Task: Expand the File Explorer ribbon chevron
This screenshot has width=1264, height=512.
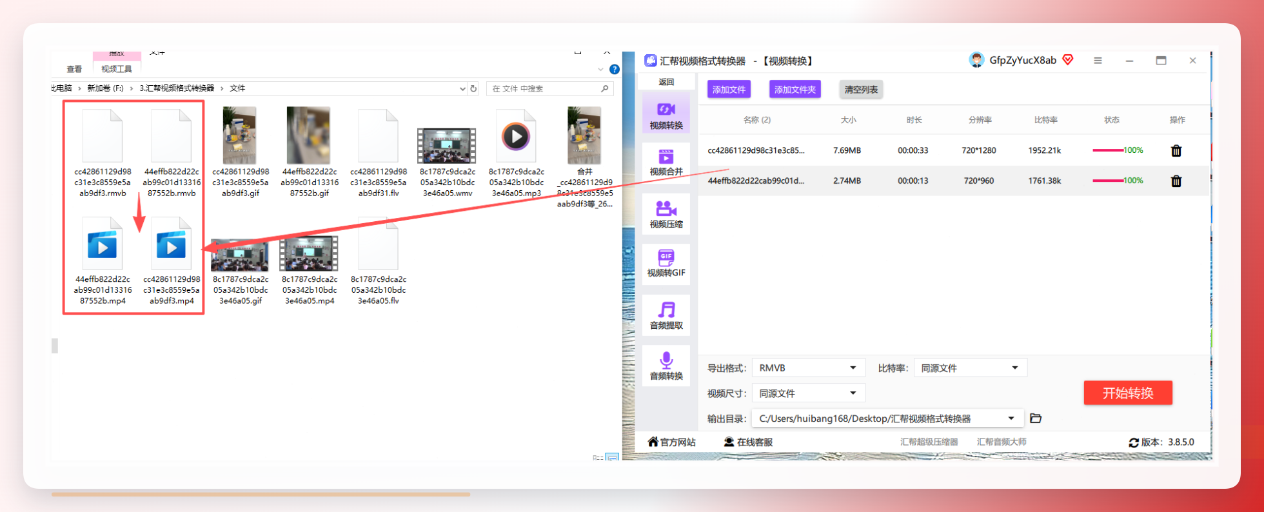Action: tap(600, 70)
